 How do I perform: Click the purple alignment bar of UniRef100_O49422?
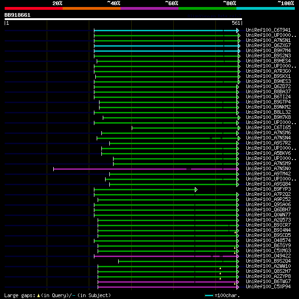coord(165,256)
